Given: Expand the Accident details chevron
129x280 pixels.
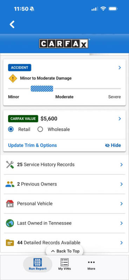Looking at the screenshot, I should 120,68.
